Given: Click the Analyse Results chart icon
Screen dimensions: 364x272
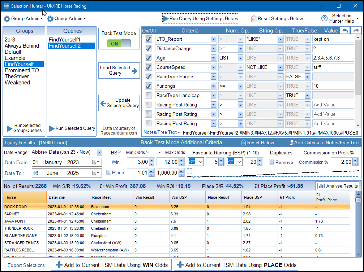Looking at the screenshot, I should (321, 186).
